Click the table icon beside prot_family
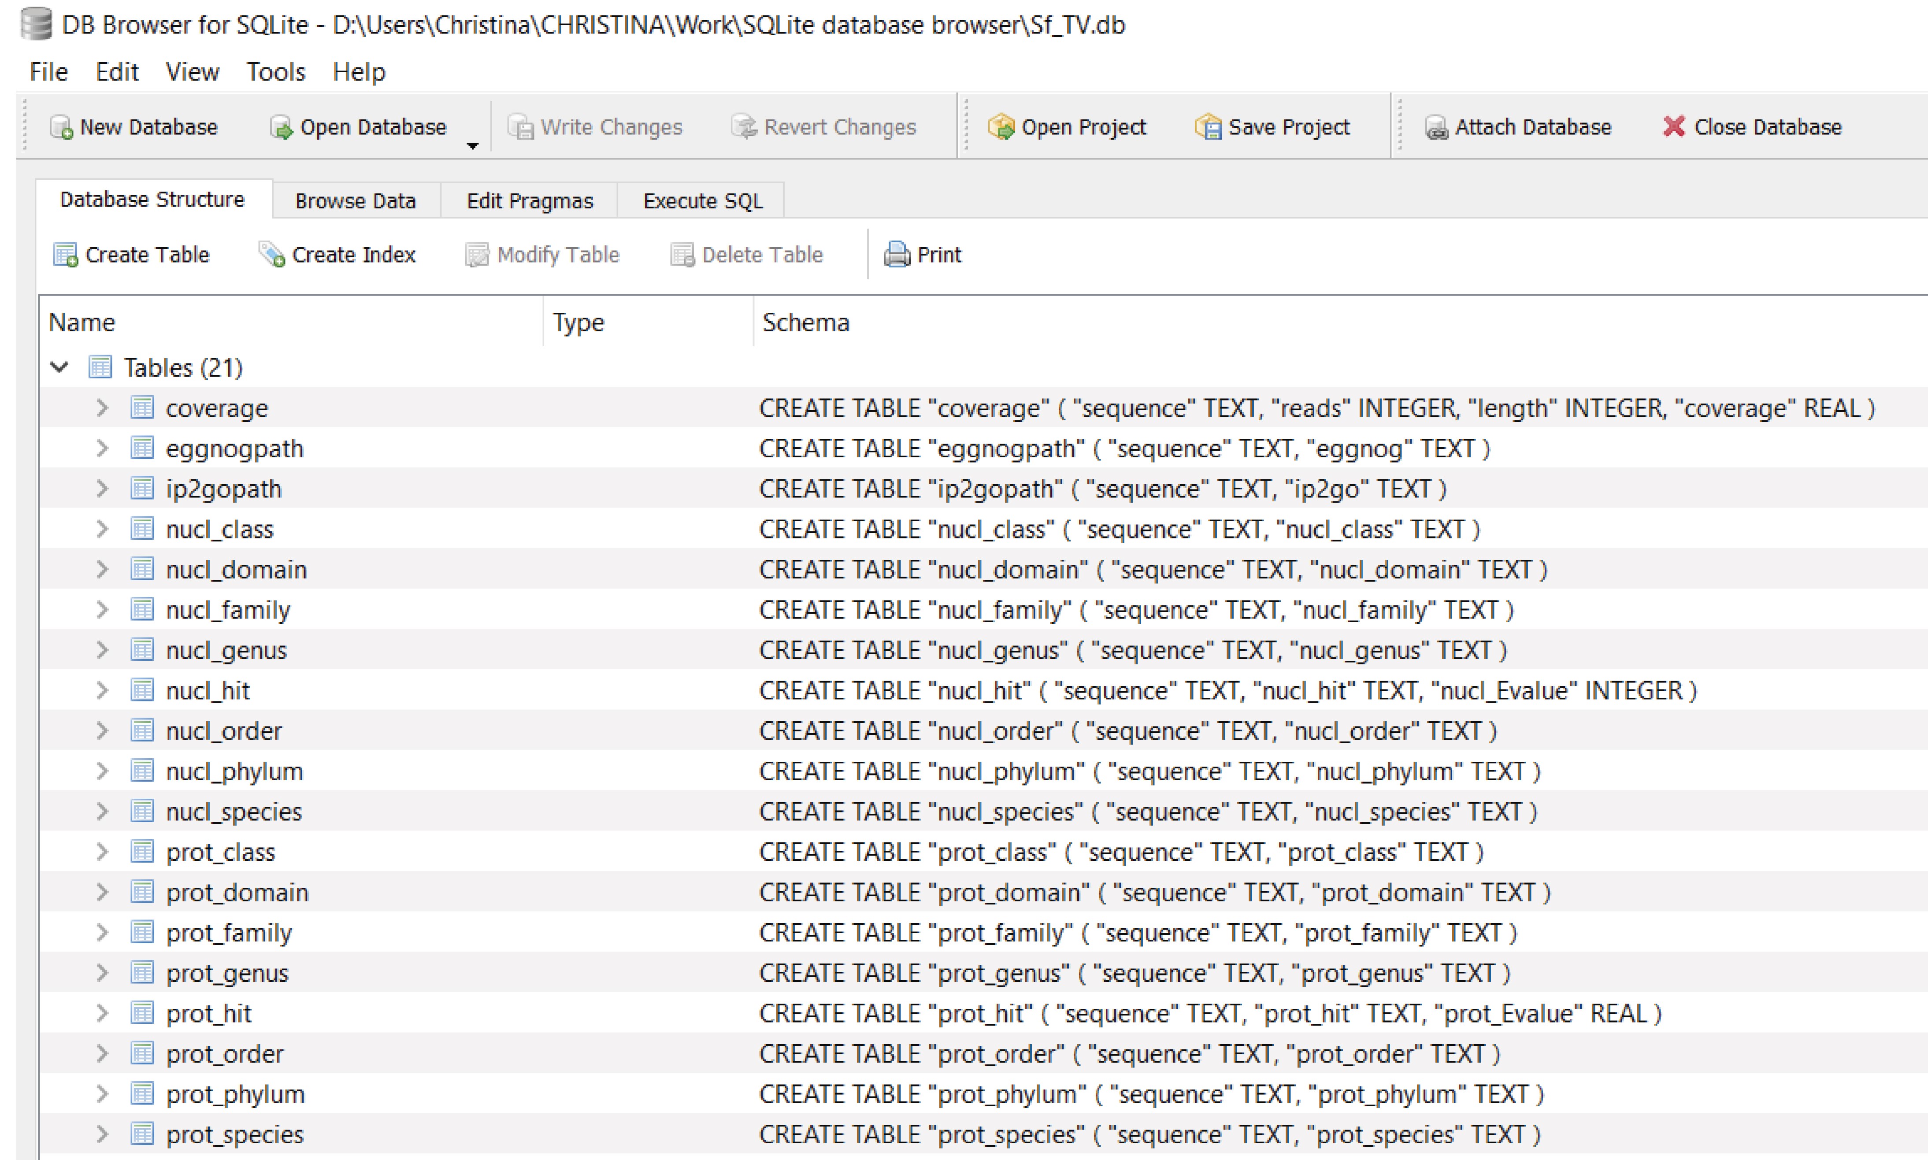Screen dimensions: 1928x1160 (x=142, y=932)
